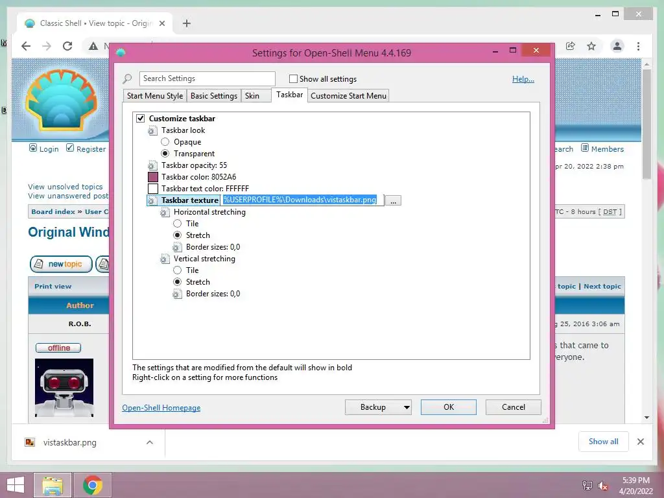Click the new topic forum button
This screenshot has width=664, height=498.
tap(61, 265)
